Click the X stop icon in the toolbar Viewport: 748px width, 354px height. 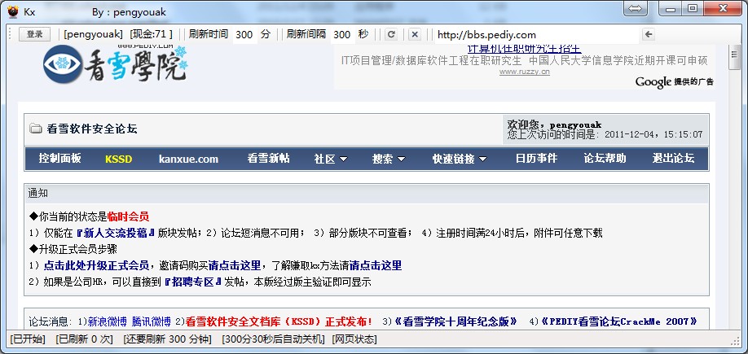[x=415, y=34]
